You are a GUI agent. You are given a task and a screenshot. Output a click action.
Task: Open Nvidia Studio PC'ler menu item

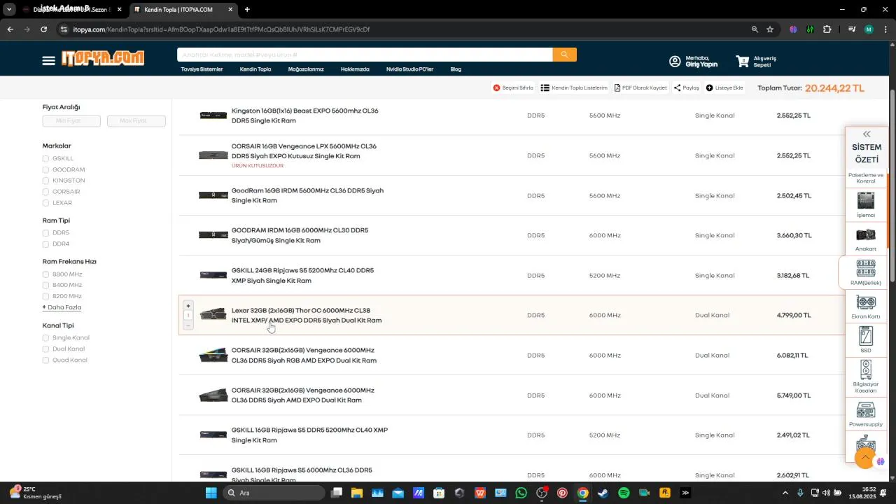coord(409,69)
